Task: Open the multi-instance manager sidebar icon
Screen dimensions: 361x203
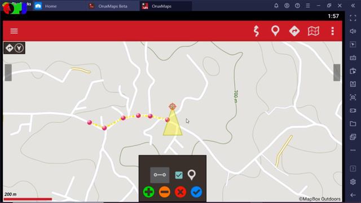Action: 353,137
